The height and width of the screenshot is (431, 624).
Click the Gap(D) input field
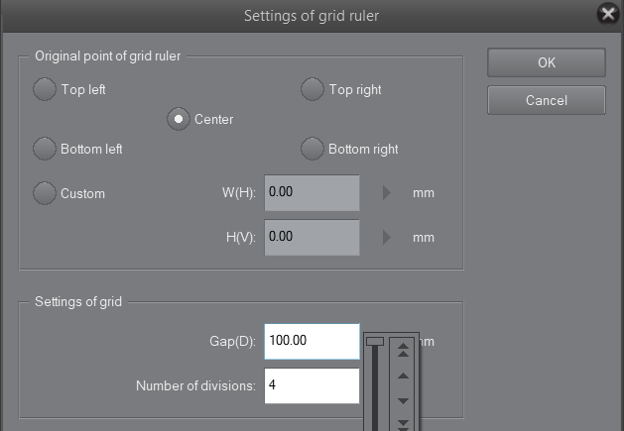point(312,342)
